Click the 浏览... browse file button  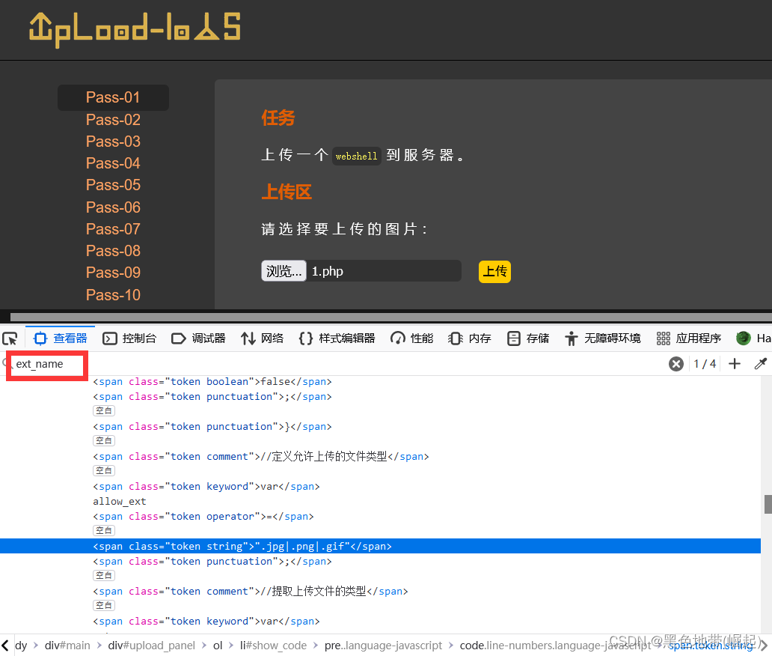[x=284, y=271]
